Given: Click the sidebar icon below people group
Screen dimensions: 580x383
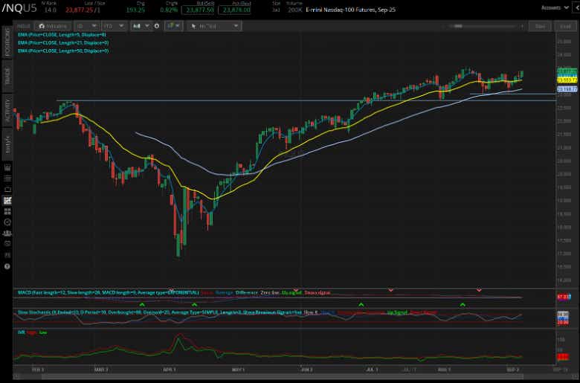Looking at the screenshot, I should coord(7,244).
